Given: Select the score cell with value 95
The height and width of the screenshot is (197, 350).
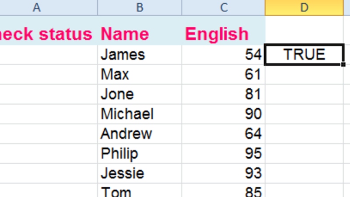Looking at the screenshot, I should pyautogui.click(x=223, y=153).
